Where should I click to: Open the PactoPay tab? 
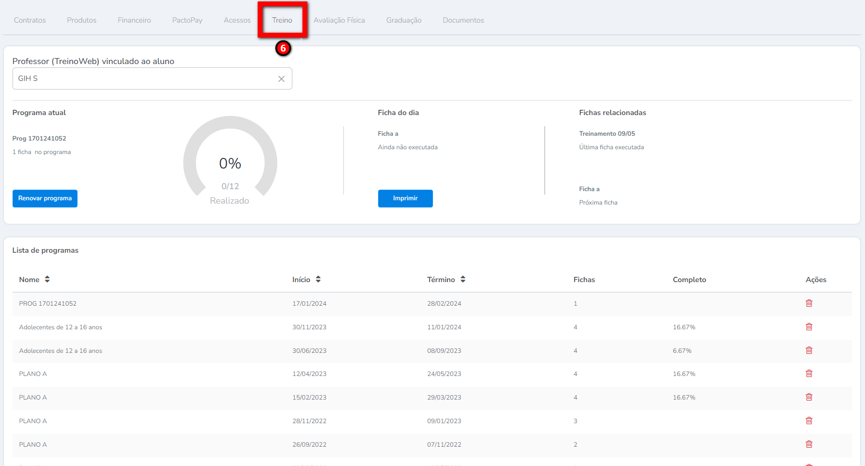tap(187, 20)
